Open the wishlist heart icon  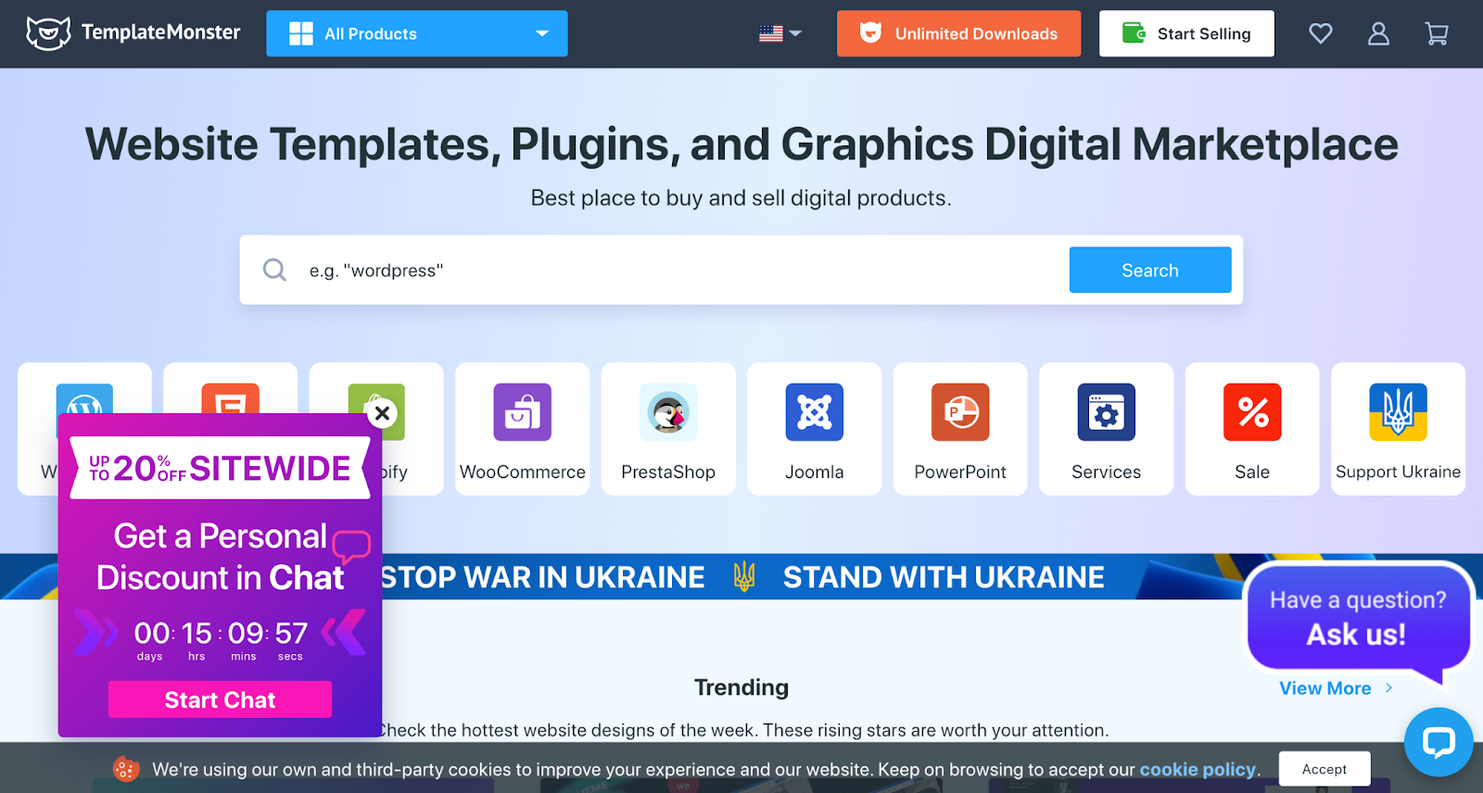click(x=1321, y=34)
